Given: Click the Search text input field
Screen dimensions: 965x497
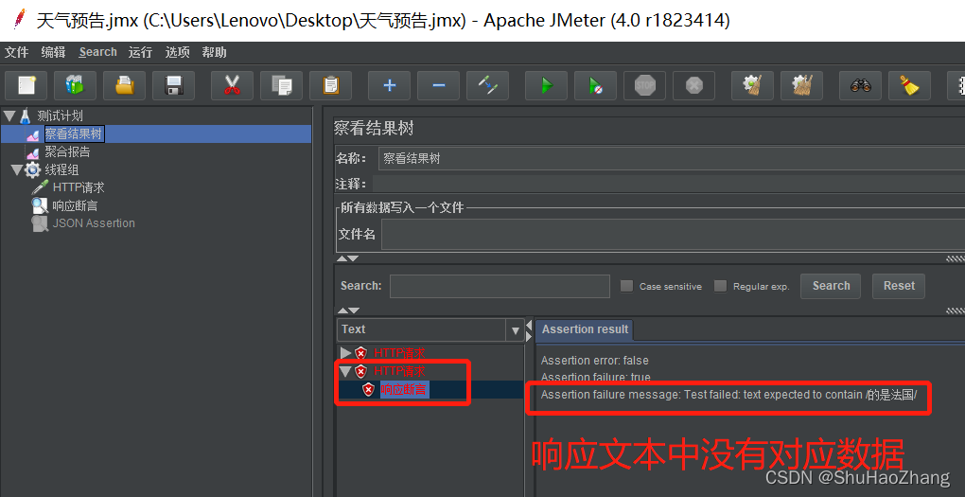Looking at the screenshot, I should tap(500, 286).
